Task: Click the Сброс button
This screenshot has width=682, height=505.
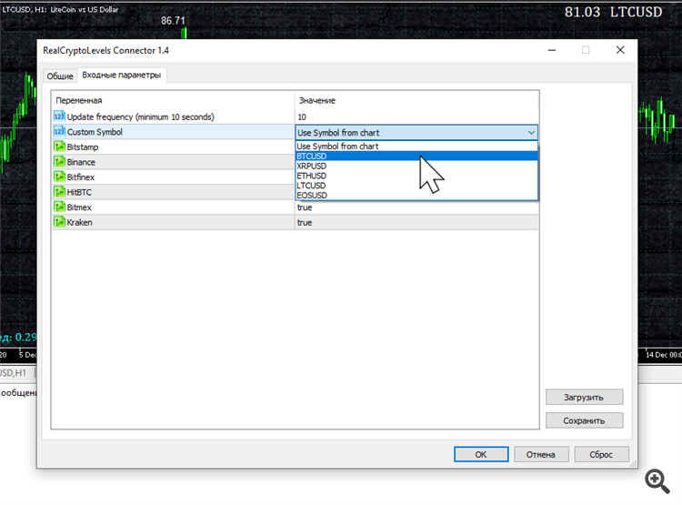Action: coord(601,454)
